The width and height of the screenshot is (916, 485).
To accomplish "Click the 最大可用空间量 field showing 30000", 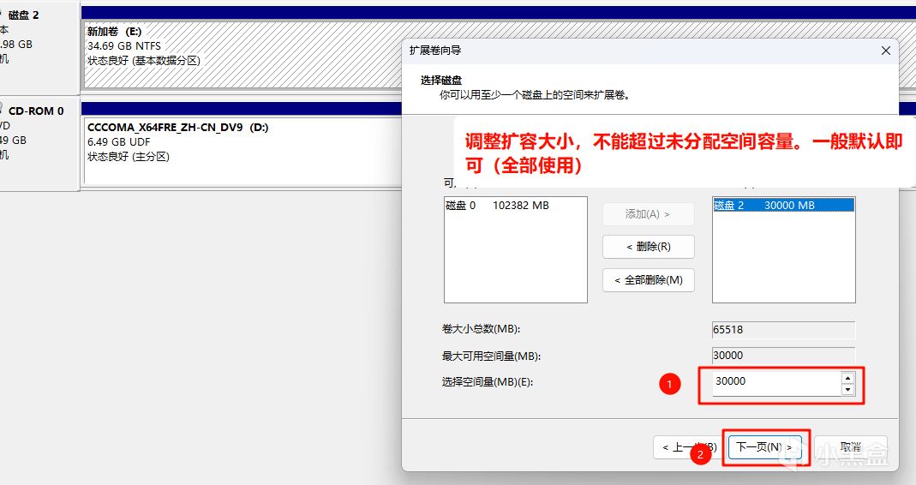I will (x=783, y=356).
